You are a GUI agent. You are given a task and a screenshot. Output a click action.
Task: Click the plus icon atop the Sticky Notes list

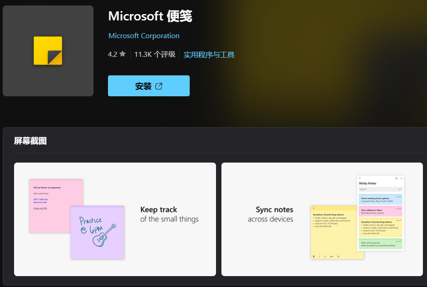tap(360, 178)
